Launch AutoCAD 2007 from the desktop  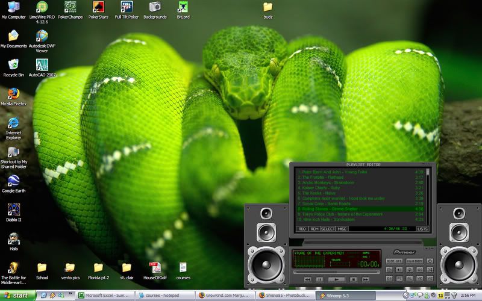[42, 68]
